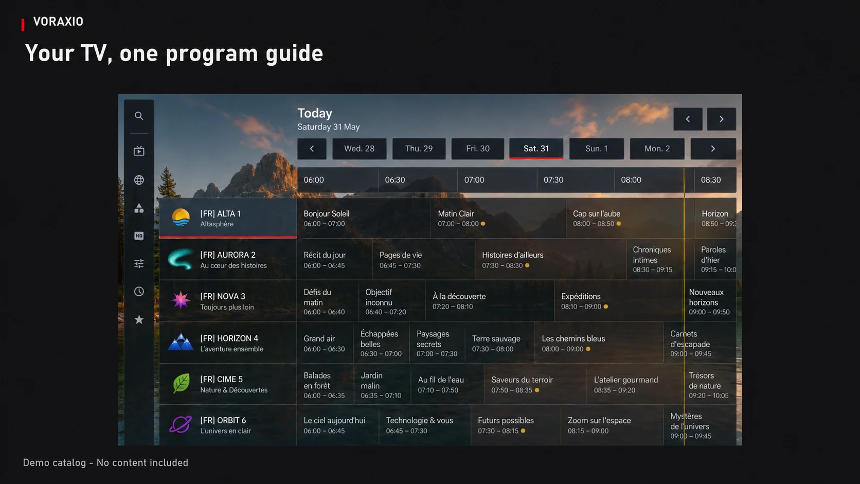Select the HD filter icon in sidebar

coord(139,236)
